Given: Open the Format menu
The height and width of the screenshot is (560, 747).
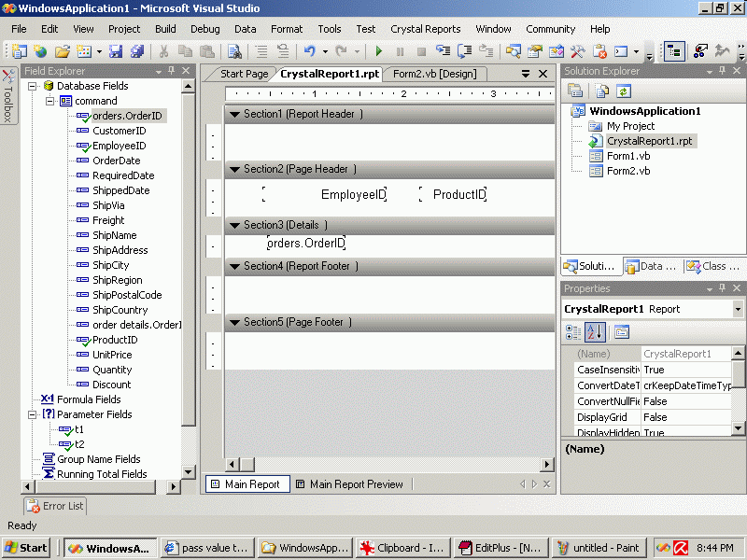Looking at the screenshot, I should [x=287, y=29].
